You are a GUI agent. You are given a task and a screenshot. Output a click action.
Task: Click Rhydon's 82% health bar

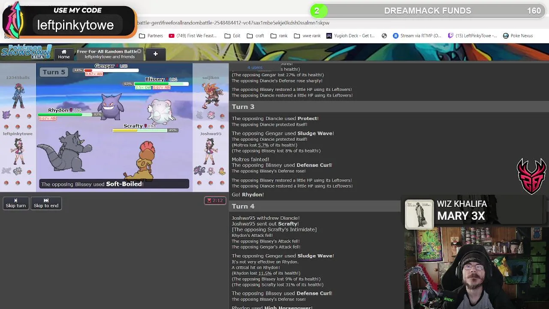(65, 115)
